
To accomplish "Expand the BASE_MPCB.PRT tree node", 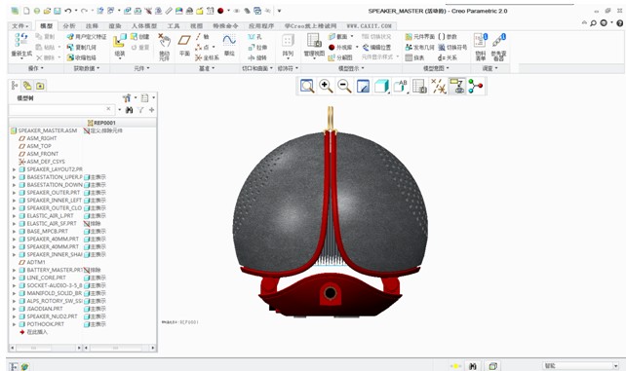I will 14,232.
